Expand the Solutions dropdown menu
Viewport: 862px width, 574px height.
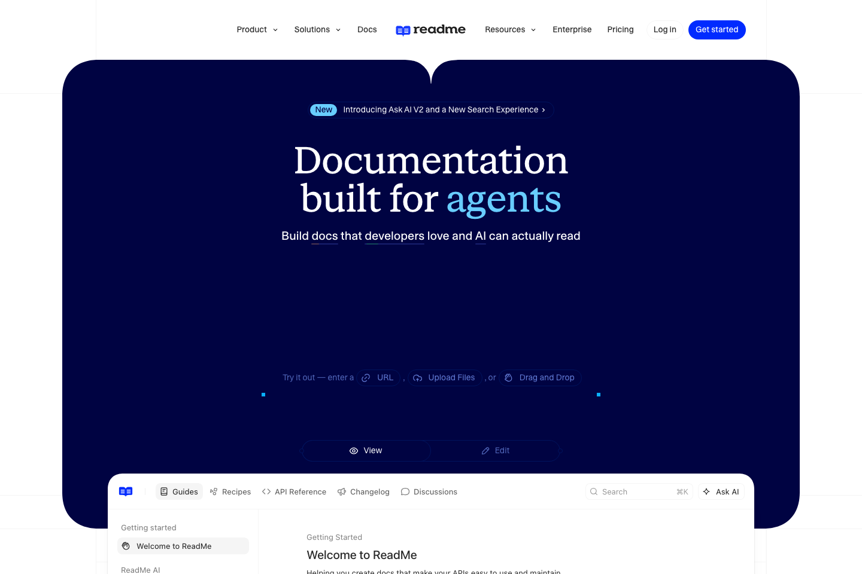317,30
